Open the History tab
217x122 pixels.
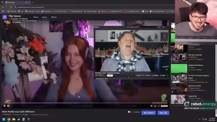(x=54, y=17)
